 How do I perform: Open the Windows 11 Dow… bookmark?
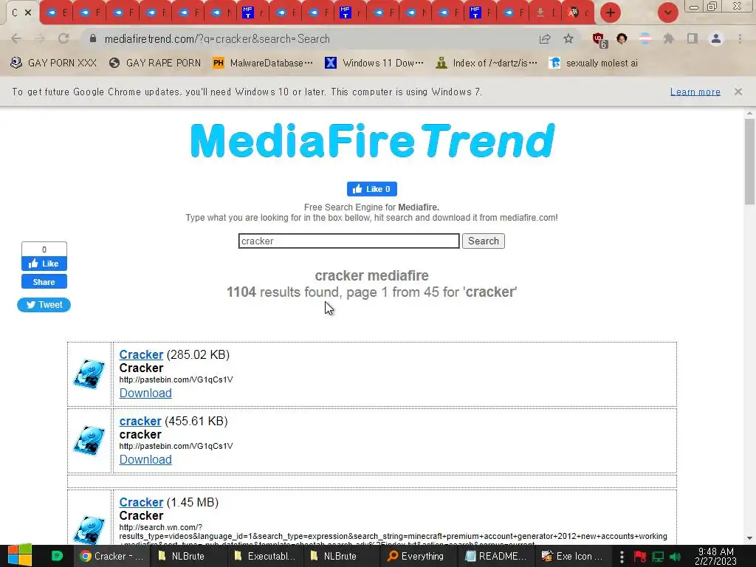[374, 63]
